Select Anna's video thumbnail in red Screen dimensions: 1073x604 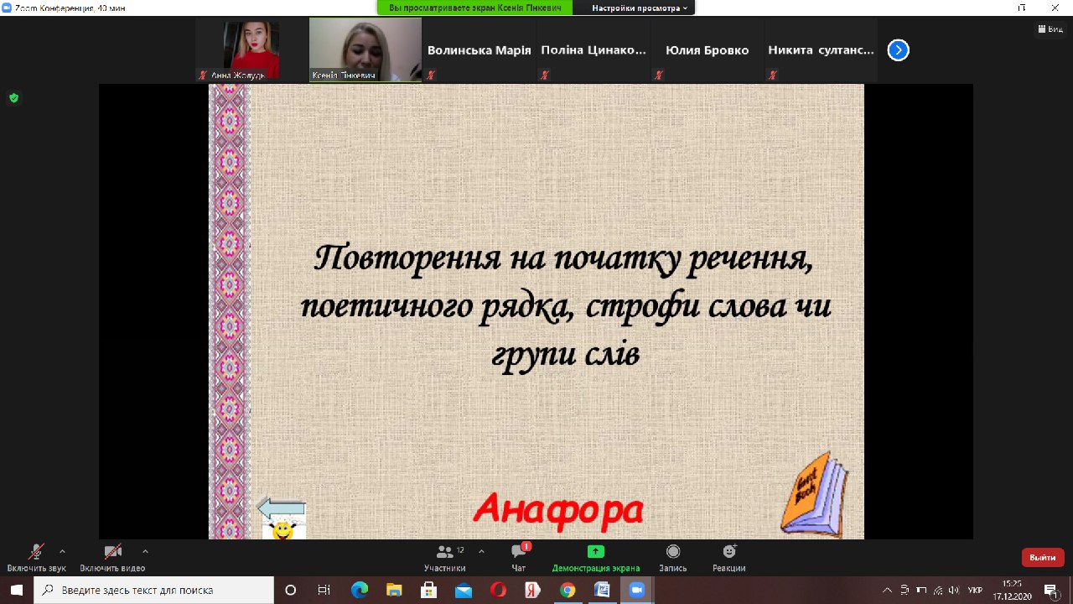tap(251, 50)
